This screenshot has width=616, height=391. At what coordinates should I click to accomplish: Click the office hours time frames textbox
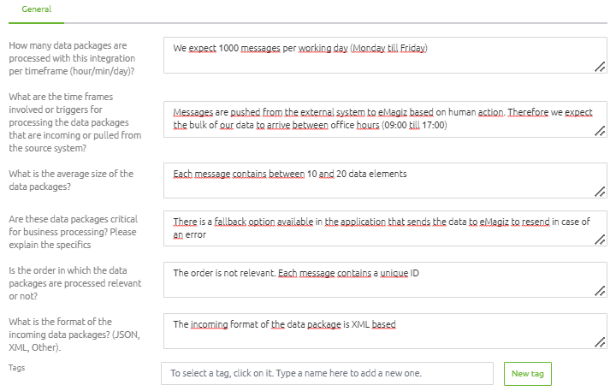click(x=385, y=120)
